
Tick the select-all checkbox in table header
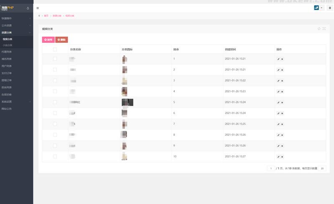pos(55,49)
